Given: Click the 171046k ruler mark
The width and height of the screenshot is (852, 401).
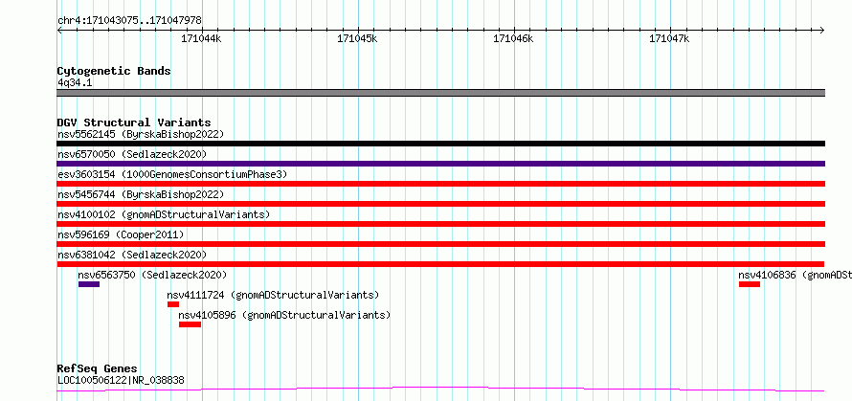Looking at the screenshot, I should pos(513,38).
